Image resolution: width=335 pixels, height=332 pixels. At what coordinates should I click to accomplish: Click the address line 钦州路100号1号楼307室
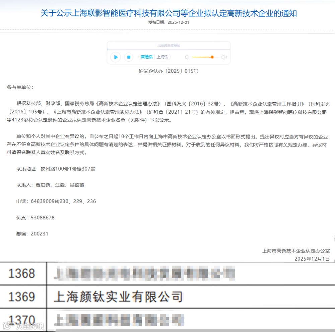click(56, 169)
